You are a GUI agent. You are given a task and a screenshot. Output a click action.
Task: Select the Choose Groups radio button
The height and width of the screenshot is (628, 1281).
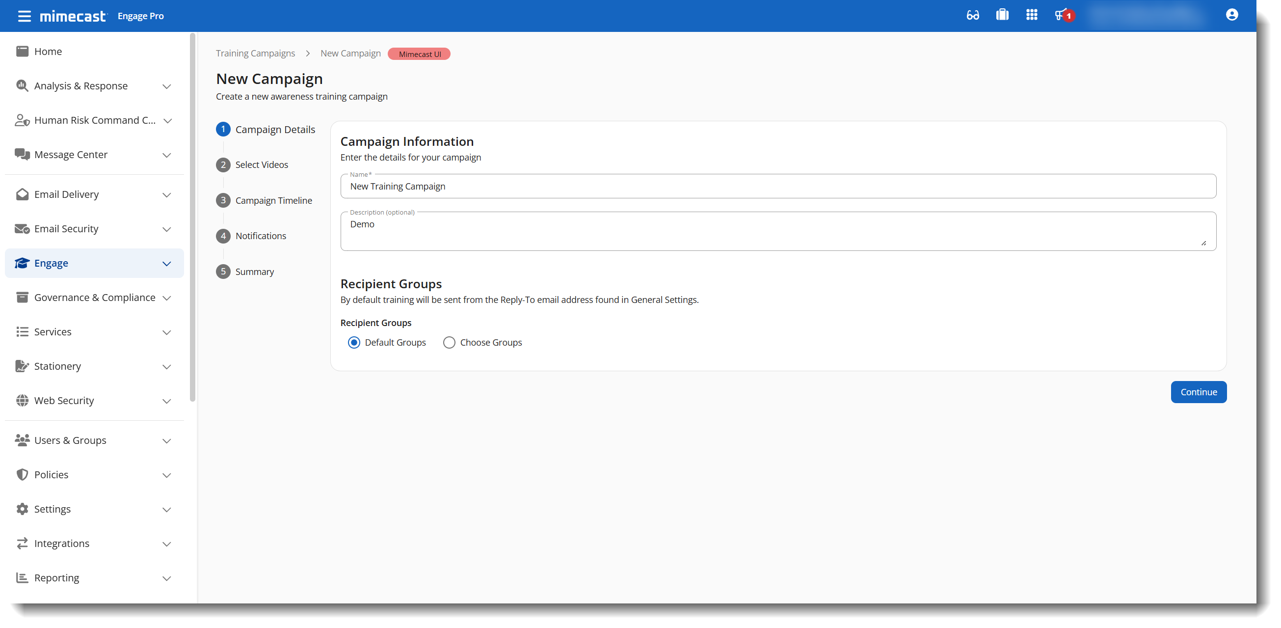(449, 342)
